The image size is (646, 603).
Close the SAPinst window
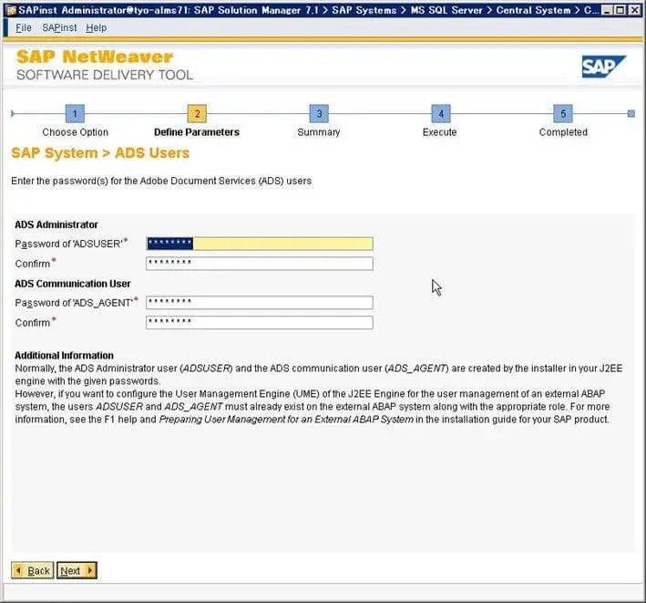(x=634, y=10)
